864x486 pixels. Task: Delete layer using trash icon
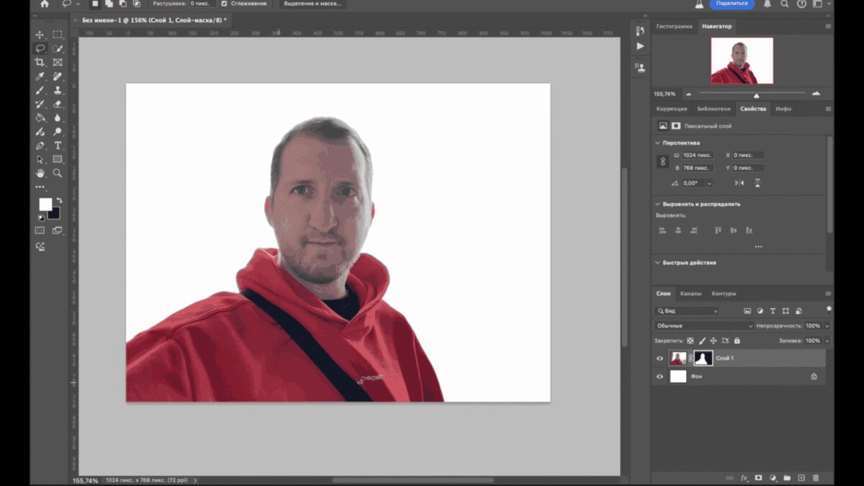click(x=816, y=477)
